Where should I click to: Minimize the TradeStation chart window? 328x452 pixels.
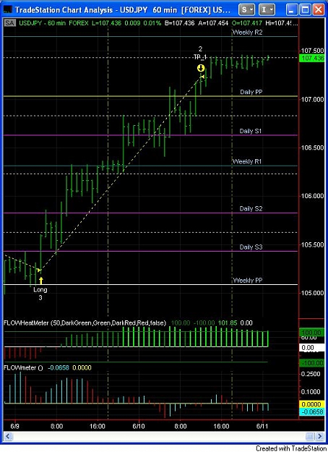[x=292, y=10]
